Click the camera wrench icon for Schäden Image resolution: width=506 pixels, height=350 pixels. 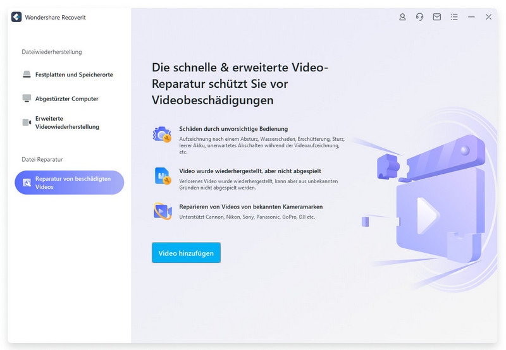162,135
